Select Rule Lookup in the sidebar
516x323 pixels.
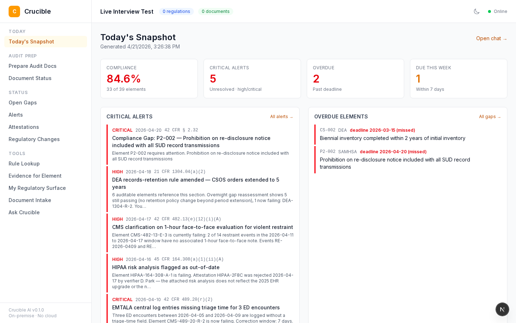(x=24, y=164)
